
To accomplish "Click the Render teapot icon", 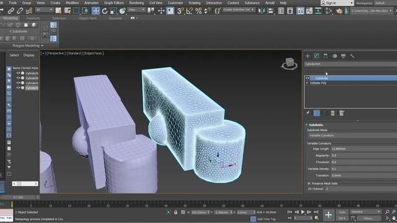I will point(339,11).
